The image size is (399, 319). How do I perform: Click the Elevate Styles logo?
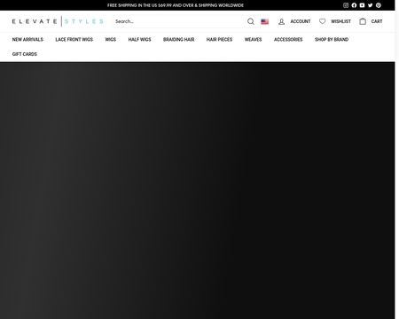click(58, 21)
